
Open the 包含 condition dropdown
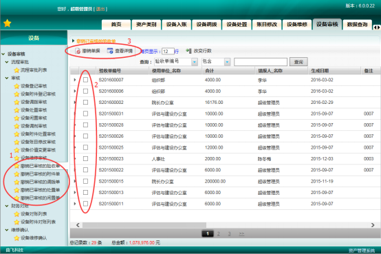click(x=227, y=62)
